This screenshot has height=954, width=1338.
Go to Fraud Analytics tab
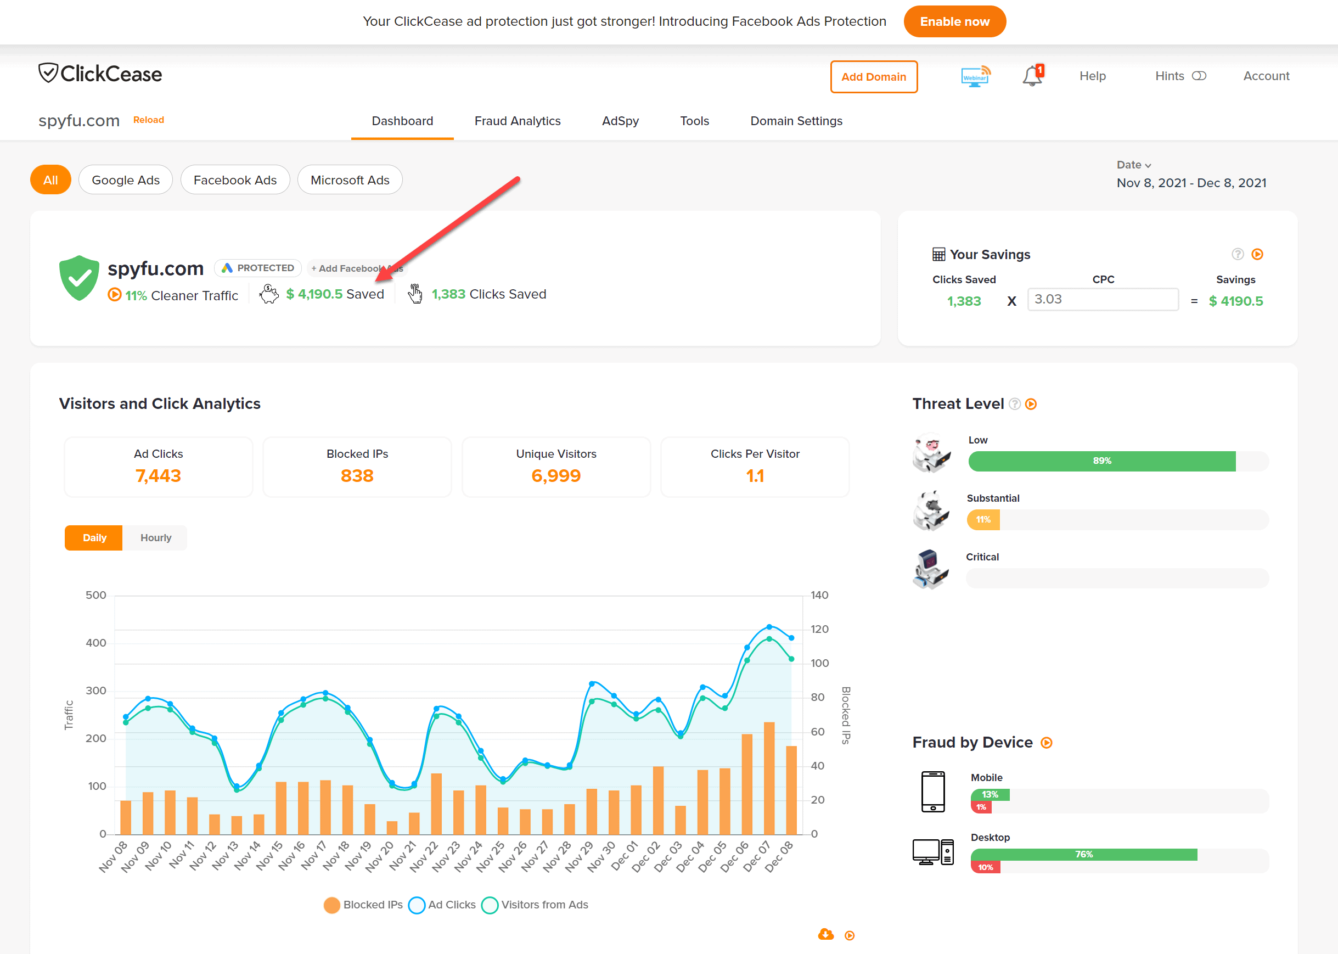point(518,121)
